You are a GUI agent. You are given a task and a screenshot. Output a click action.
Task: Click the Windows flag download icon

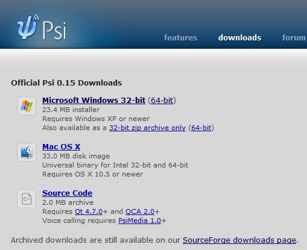click(27, 106)
